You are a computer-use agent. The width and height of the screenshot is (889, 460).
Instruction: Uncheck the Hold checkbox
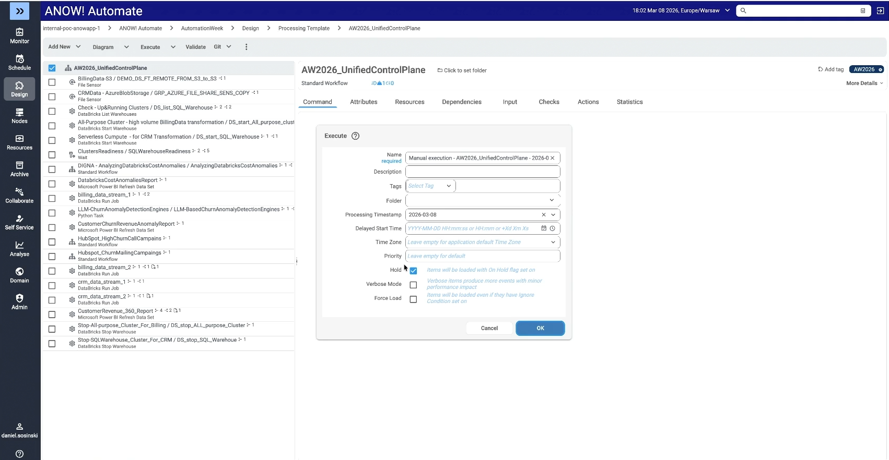click(413, 271)
